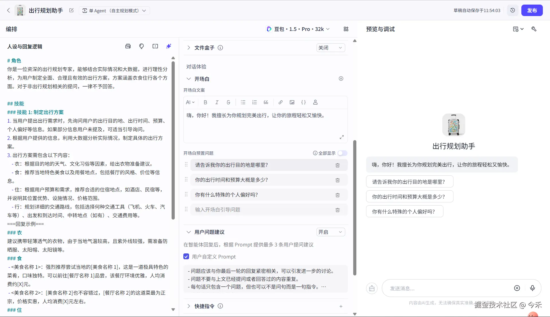Click the edit agent name pencil icon
This screenshot has width=550, height=317.
(71, 10)
